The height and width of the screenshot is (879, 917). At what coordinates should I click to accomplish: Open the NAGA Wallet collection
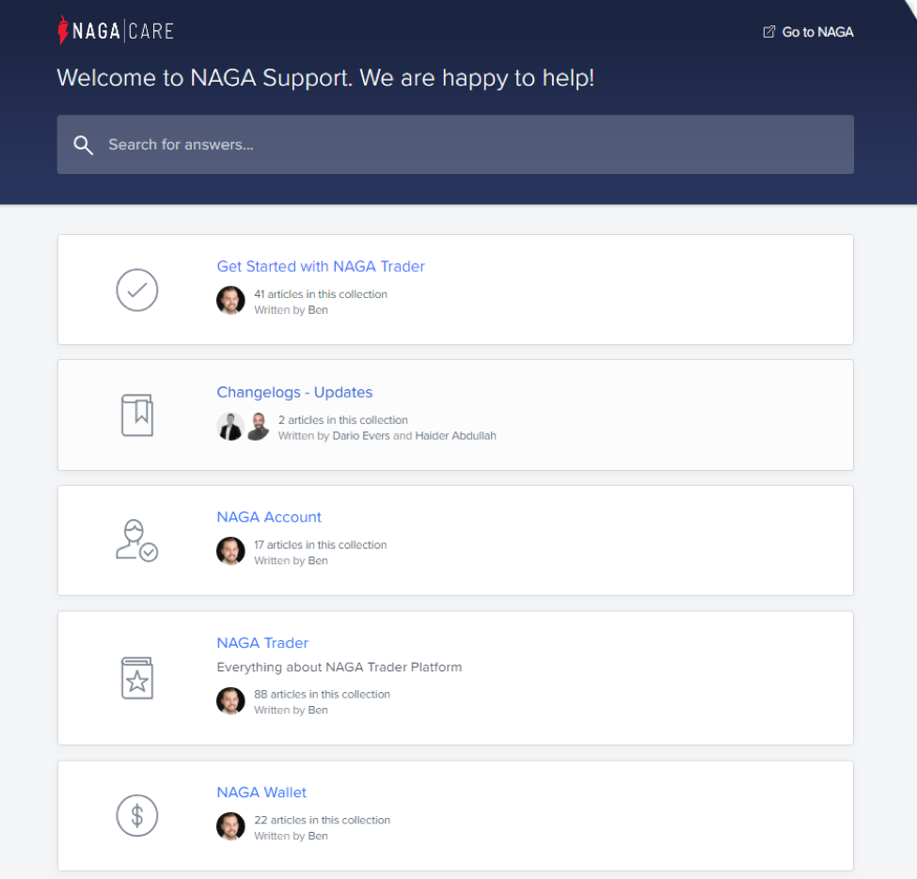click(x=261, y=793)
